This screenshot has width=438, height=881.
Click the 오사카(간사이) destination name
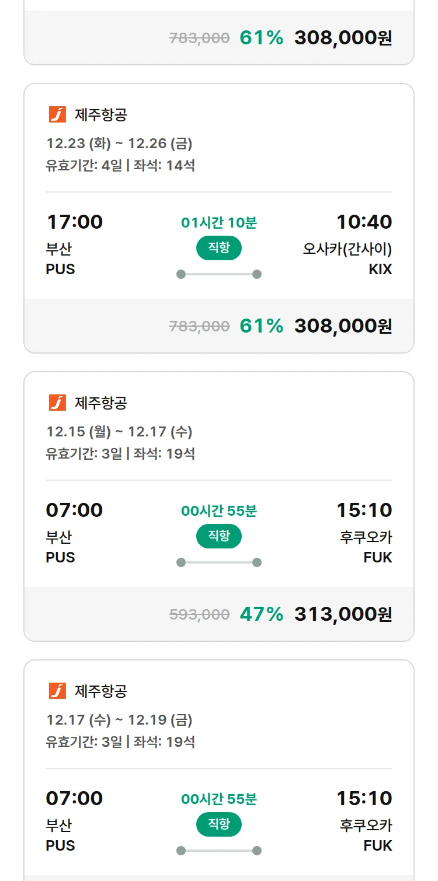(x=347, y=249)
